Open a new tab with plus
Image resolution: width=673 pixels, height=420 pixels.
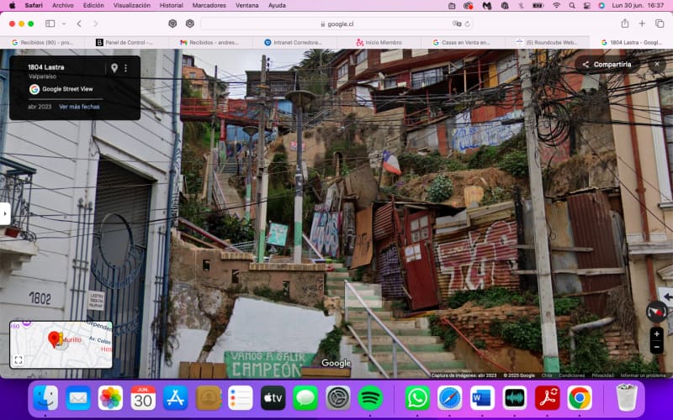642,24
